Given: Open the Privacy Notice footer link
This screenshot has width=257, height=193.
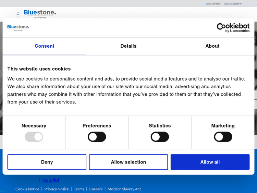Looking at the screenshot, I should pyautogui.click(x=57, y=189).
